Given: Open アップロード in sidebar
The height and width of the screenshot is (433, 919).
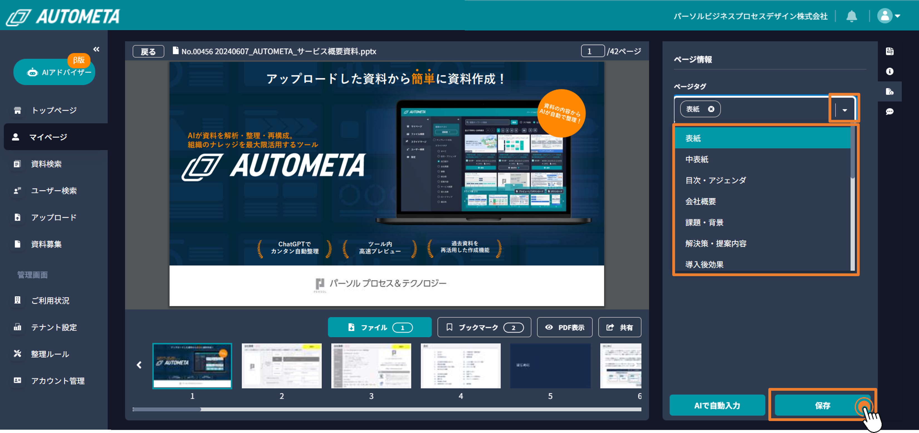Looking at the screenshot, I should click(x=54, y=217).
